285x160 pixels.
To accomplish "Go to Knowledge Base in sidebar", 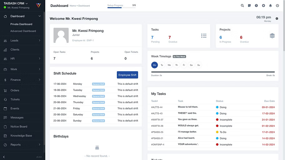I will point(21,136).
